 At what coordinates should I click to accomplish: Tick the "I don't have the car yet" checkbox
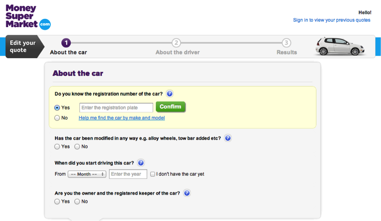[x=153, y=174]
